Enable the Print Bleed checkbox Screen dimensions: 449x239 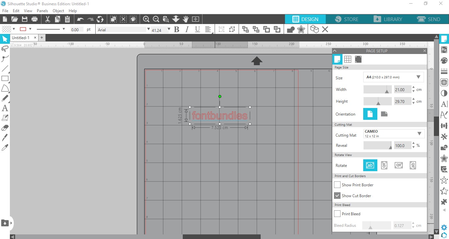click(x=337, y=214)
